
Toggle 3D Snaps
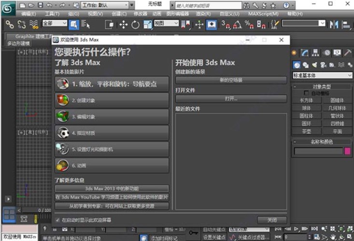pos(226,24)
